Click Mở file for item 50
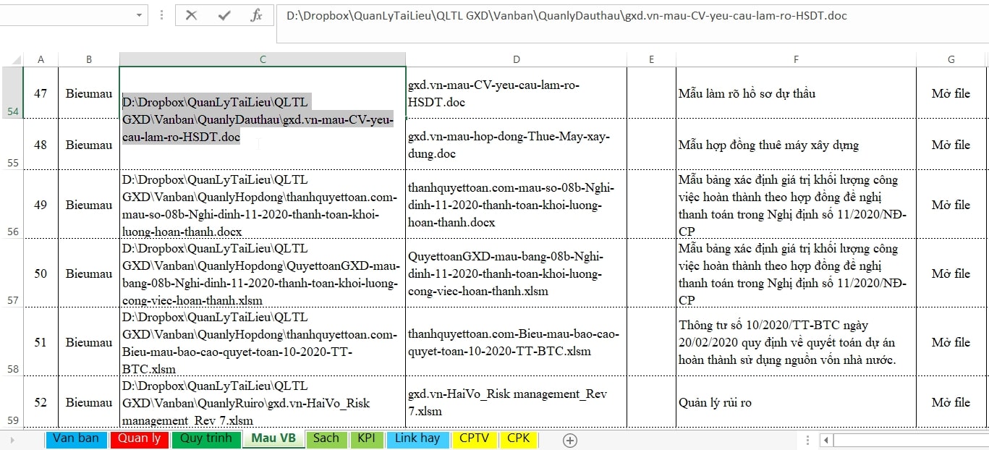The height and width of the screenshot is (450, 989). (x=951, y=273)
